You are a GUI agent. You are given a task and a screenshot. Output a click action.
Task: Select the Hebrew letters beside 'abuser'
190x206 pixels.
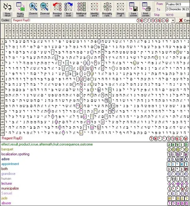pyautogui.click(x=178, y=203)
